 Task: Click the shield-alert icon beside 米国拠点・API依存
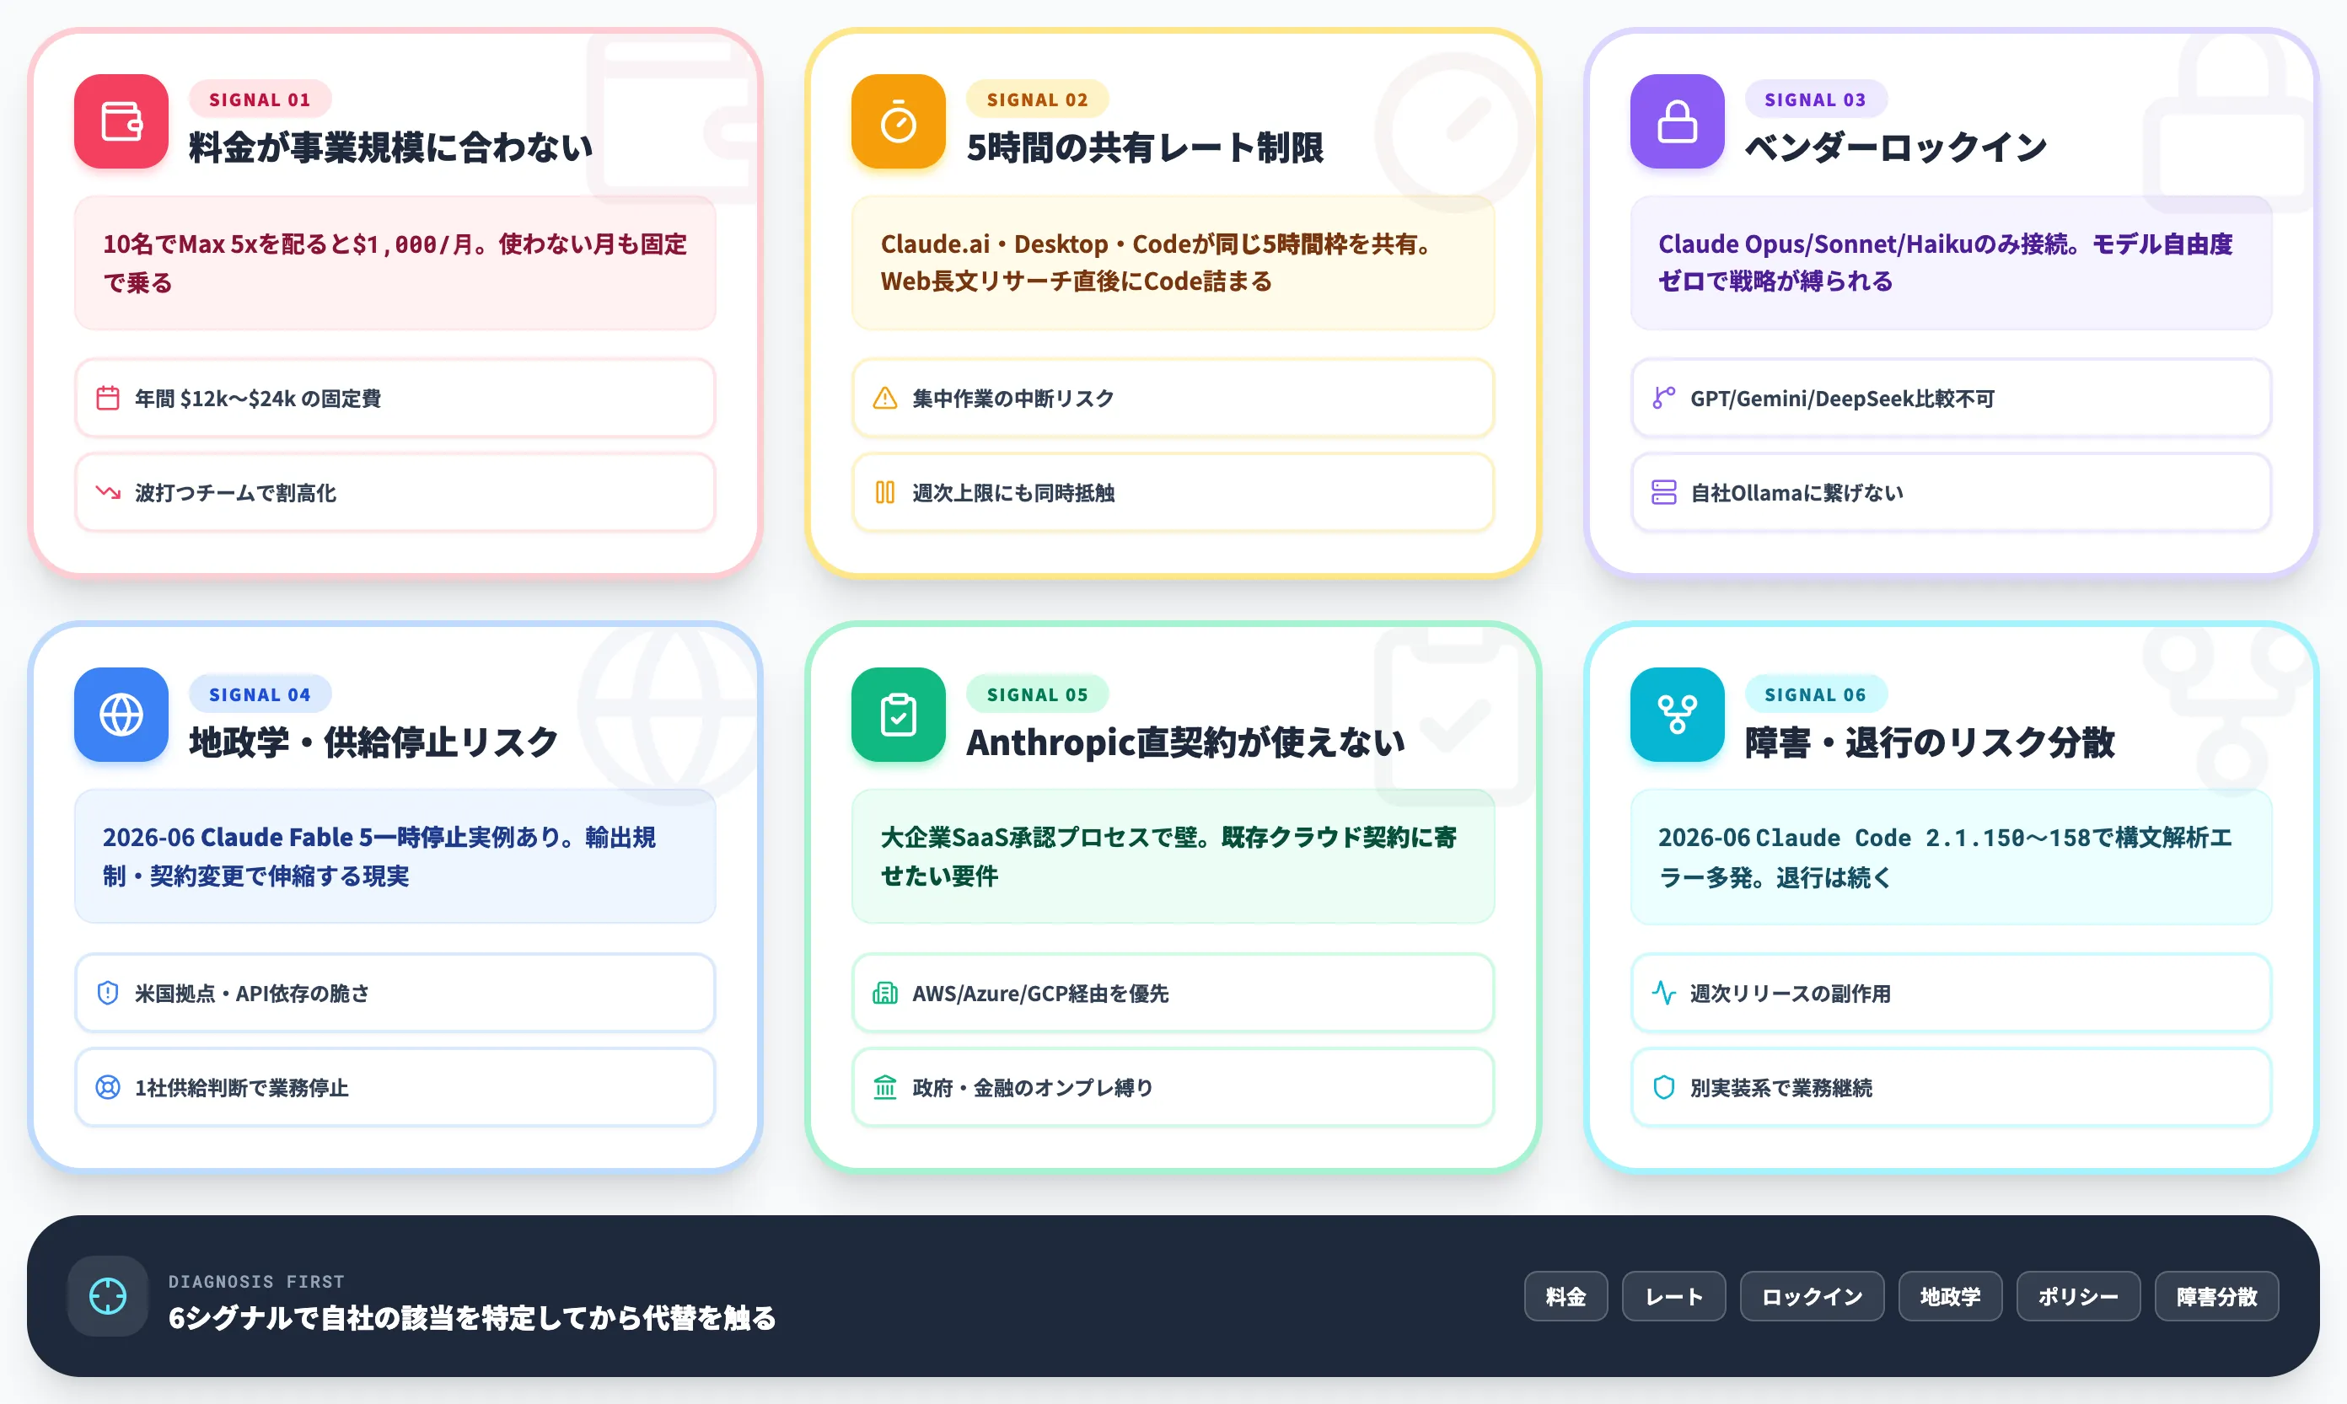pos(108,993)
